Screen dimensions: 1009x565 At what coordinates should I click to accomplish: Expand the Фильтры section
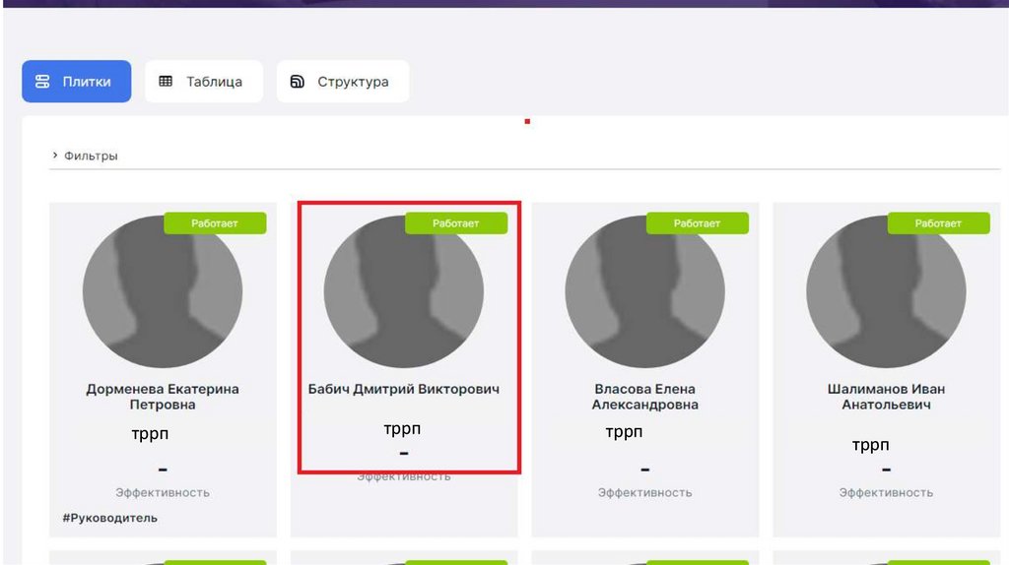(x=85, y=156)
